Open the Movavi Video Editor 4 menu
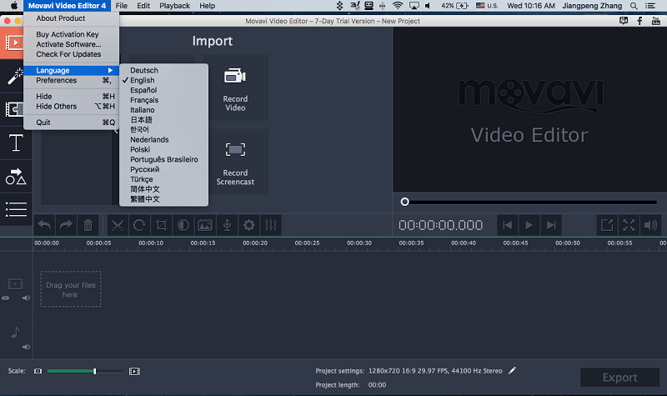This screenshot has height=396, width=667. coord(67,6)
